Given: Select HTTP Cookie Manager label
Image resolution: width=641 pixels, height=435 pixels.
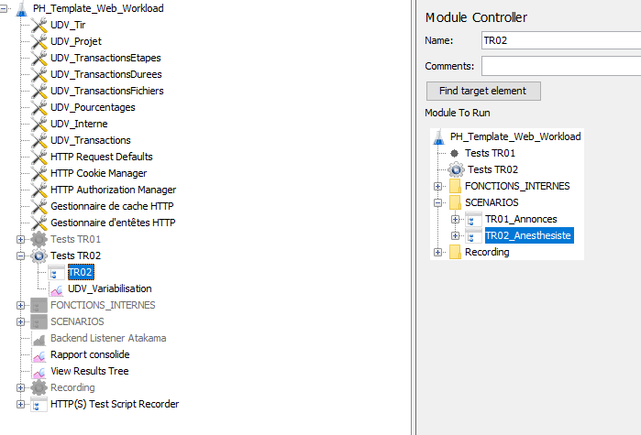Looking at the screenshot, I should click(x=98, y=173).
